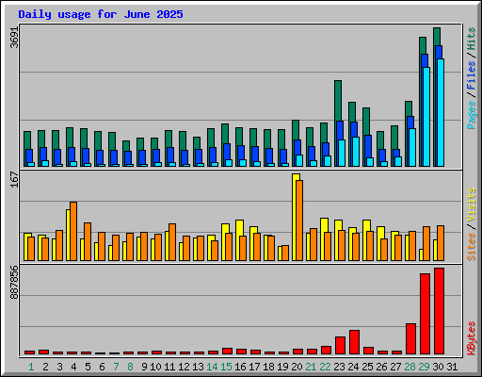Click the 887856 value on the bottom axis
This screenshot has width=482, height=377.
coord(14,282)
